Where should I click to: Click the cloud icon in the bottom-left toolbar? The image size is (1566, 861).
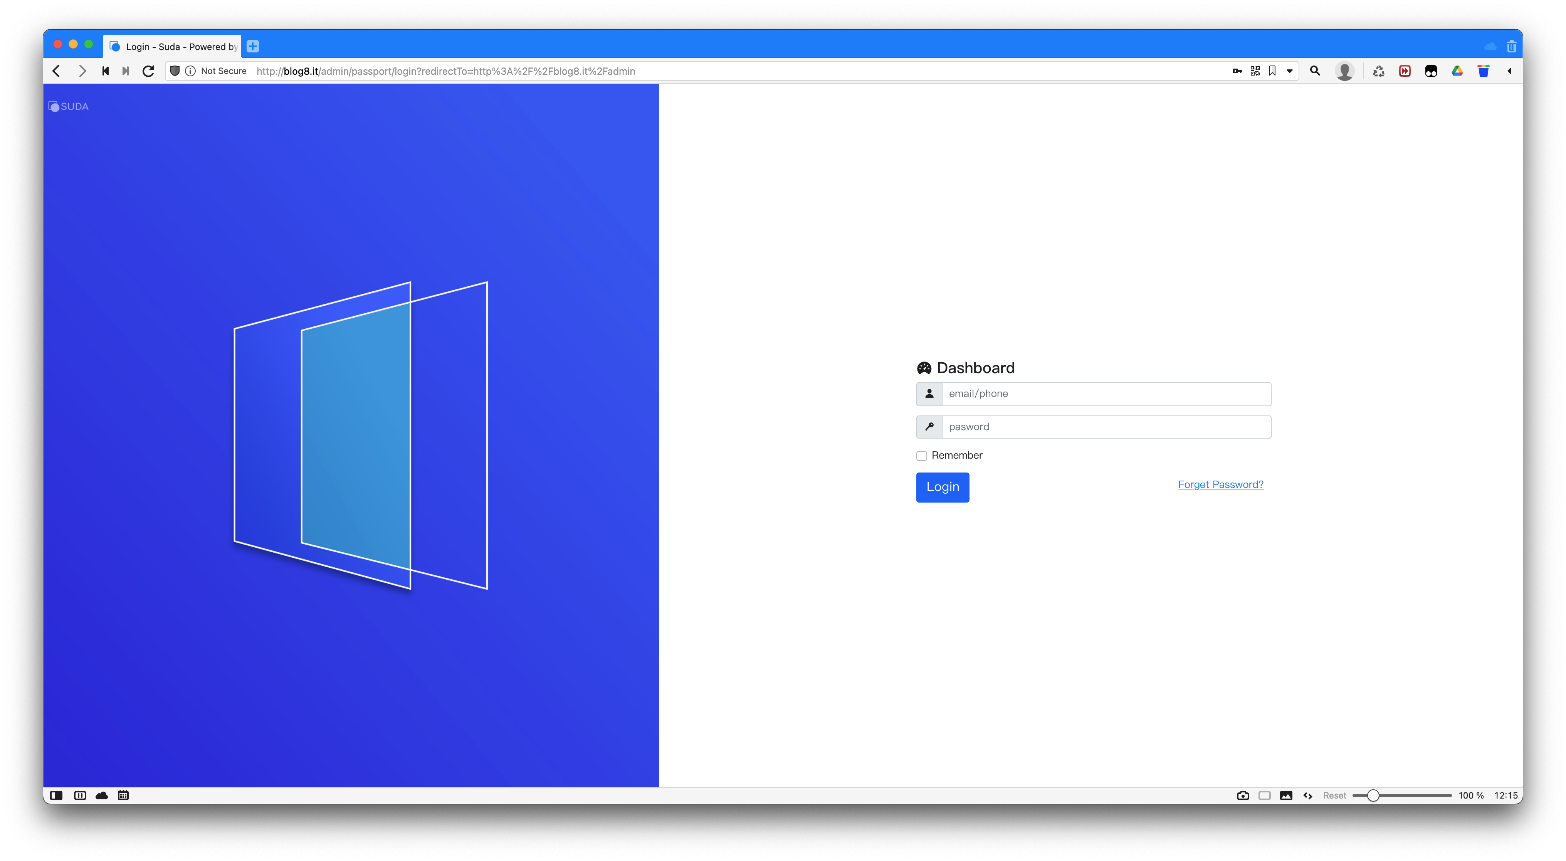coord(101,795)
